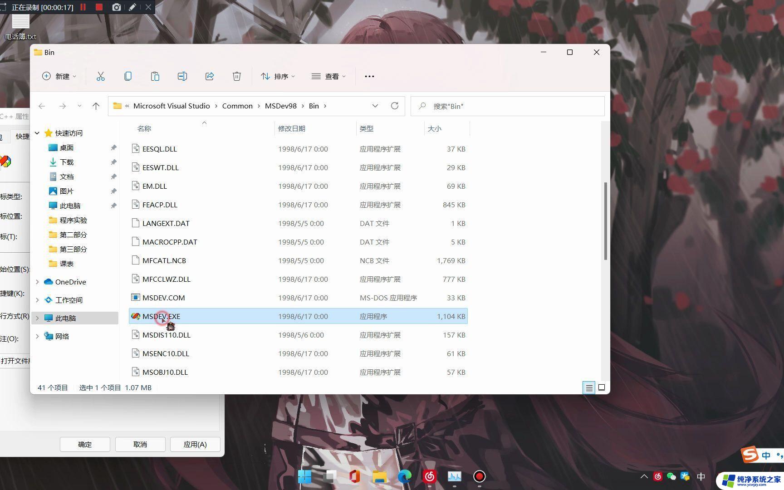Image resolution: width=784 pixels, height=490 pixels.
Task: Expand the OneDrive tree node
Action: [x=37, y=282]
